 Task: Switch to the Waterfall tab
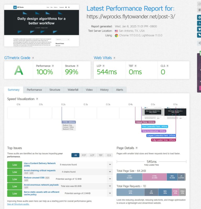tap(73, 90)
